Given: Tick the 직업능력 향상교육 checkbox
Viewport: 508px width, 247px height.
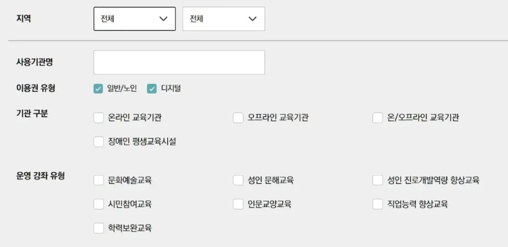Looking at the screenshot, I should pos(378,204).
